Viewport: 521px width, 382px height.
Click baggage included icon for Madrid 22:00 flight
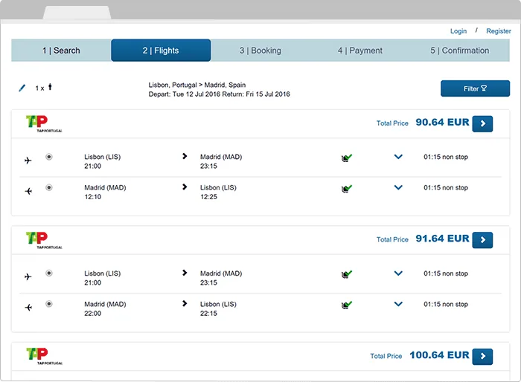click(x=347, y=305)
